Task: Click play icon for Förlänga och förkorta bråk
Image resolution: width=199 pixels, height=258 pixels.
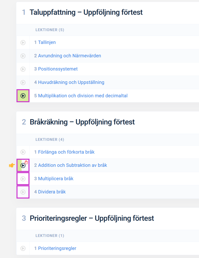Action: pyautogui.click(x=23, y=152)
